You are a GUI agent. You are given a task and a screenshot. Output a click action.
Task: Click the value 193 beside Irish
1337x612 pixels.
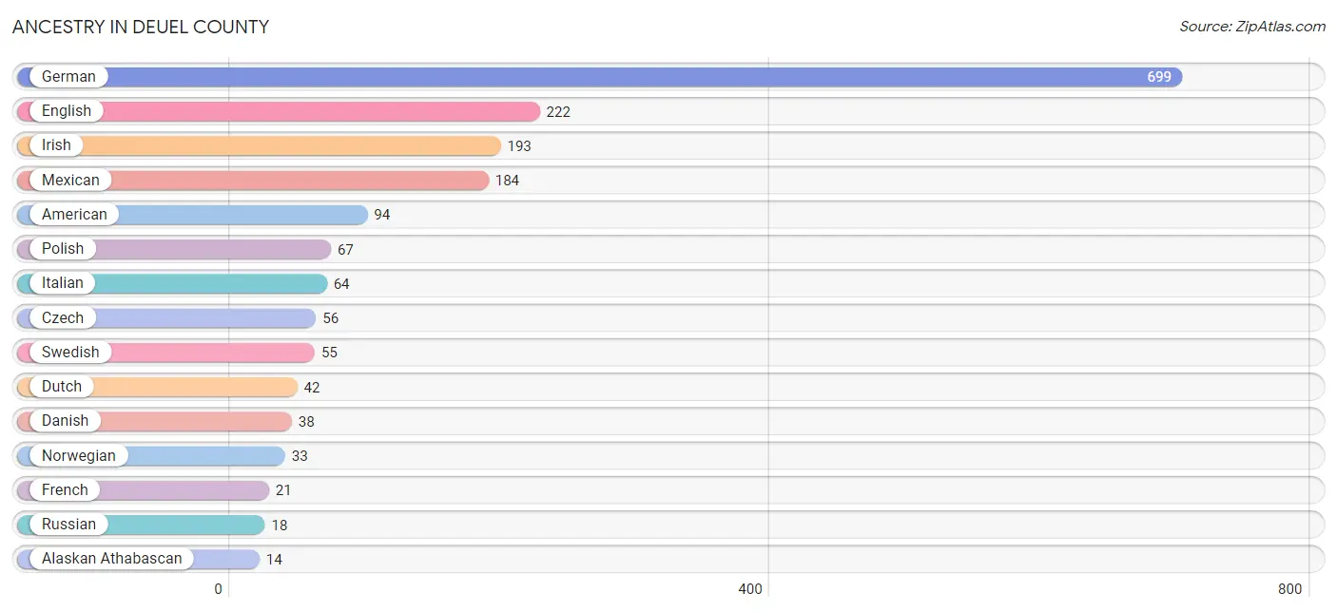[x=519, y=145]
